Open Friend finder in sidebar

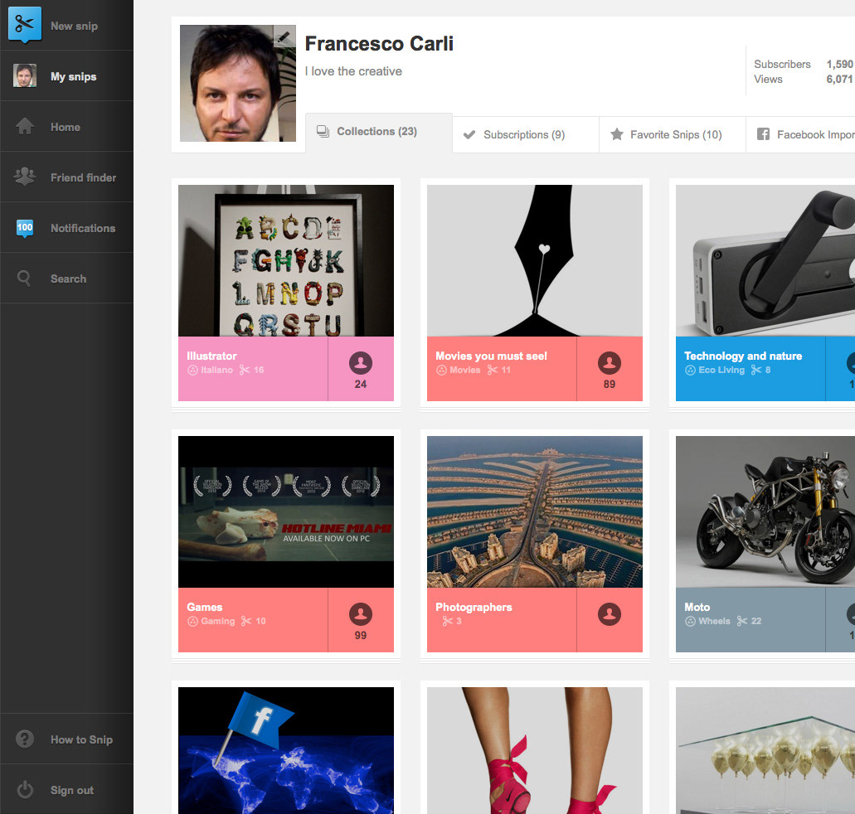tap(66, 177)
